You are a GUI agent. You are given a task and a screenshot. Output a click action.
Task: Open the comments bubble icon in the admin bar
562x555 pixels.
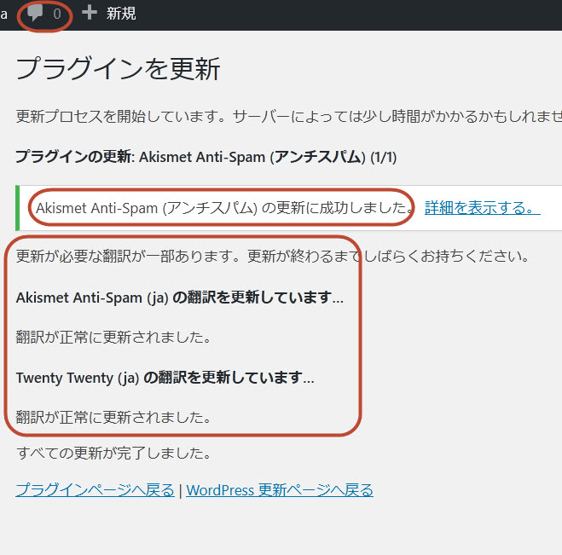36,13
